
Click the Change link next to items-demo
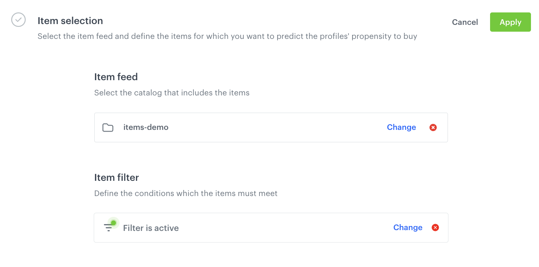click(401, 127)
